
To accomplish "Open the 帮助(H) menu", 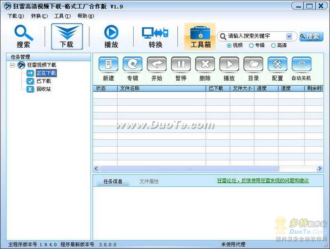I will pos(86,16).
